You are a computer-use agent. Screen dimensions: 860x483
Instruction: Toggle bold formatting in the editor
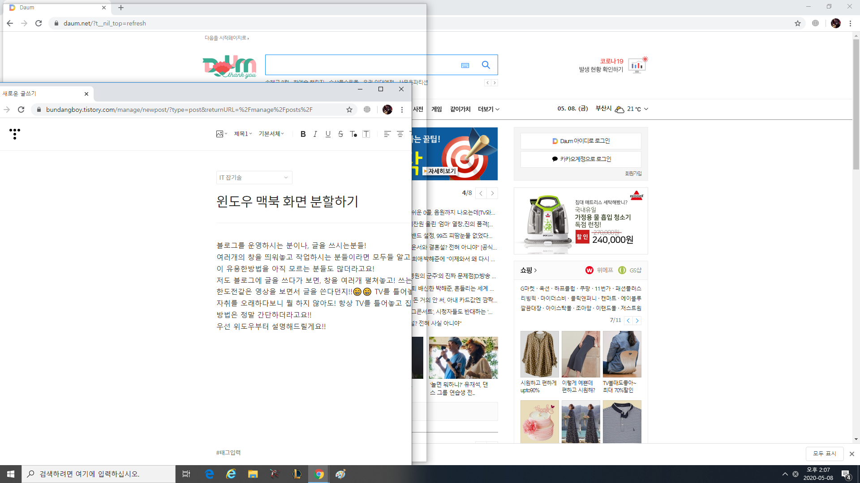[x=303, y=134]
